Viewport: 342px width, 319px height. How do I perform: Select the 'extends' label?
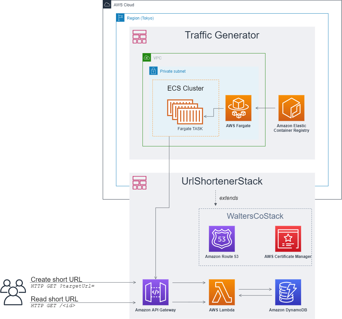(229, 198)
